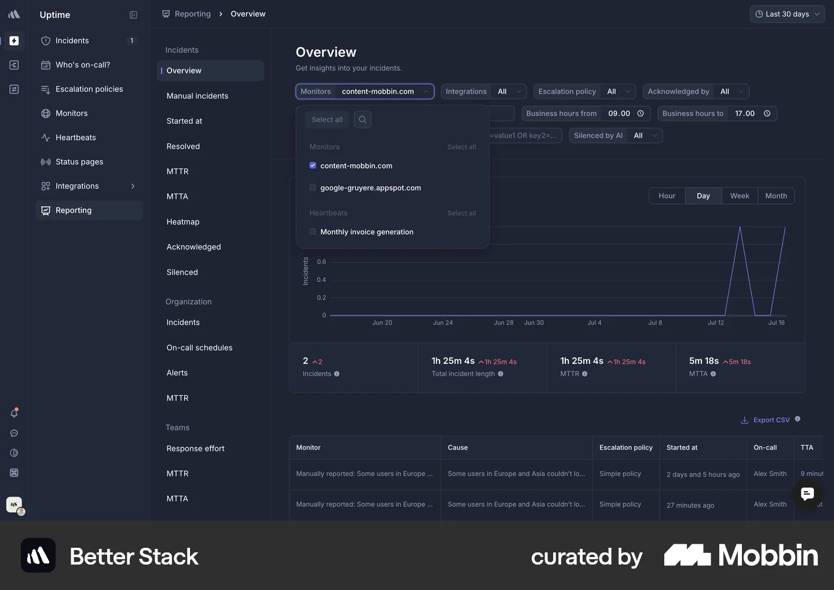The image size is (834, 590).
Task: Click the Export CSV link
Action: point(771,420)
